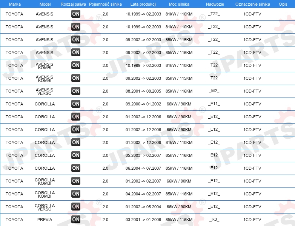Click the Rodzaj paliwa column header
This screenshot has height=226, width=295.
pos(74,4)
